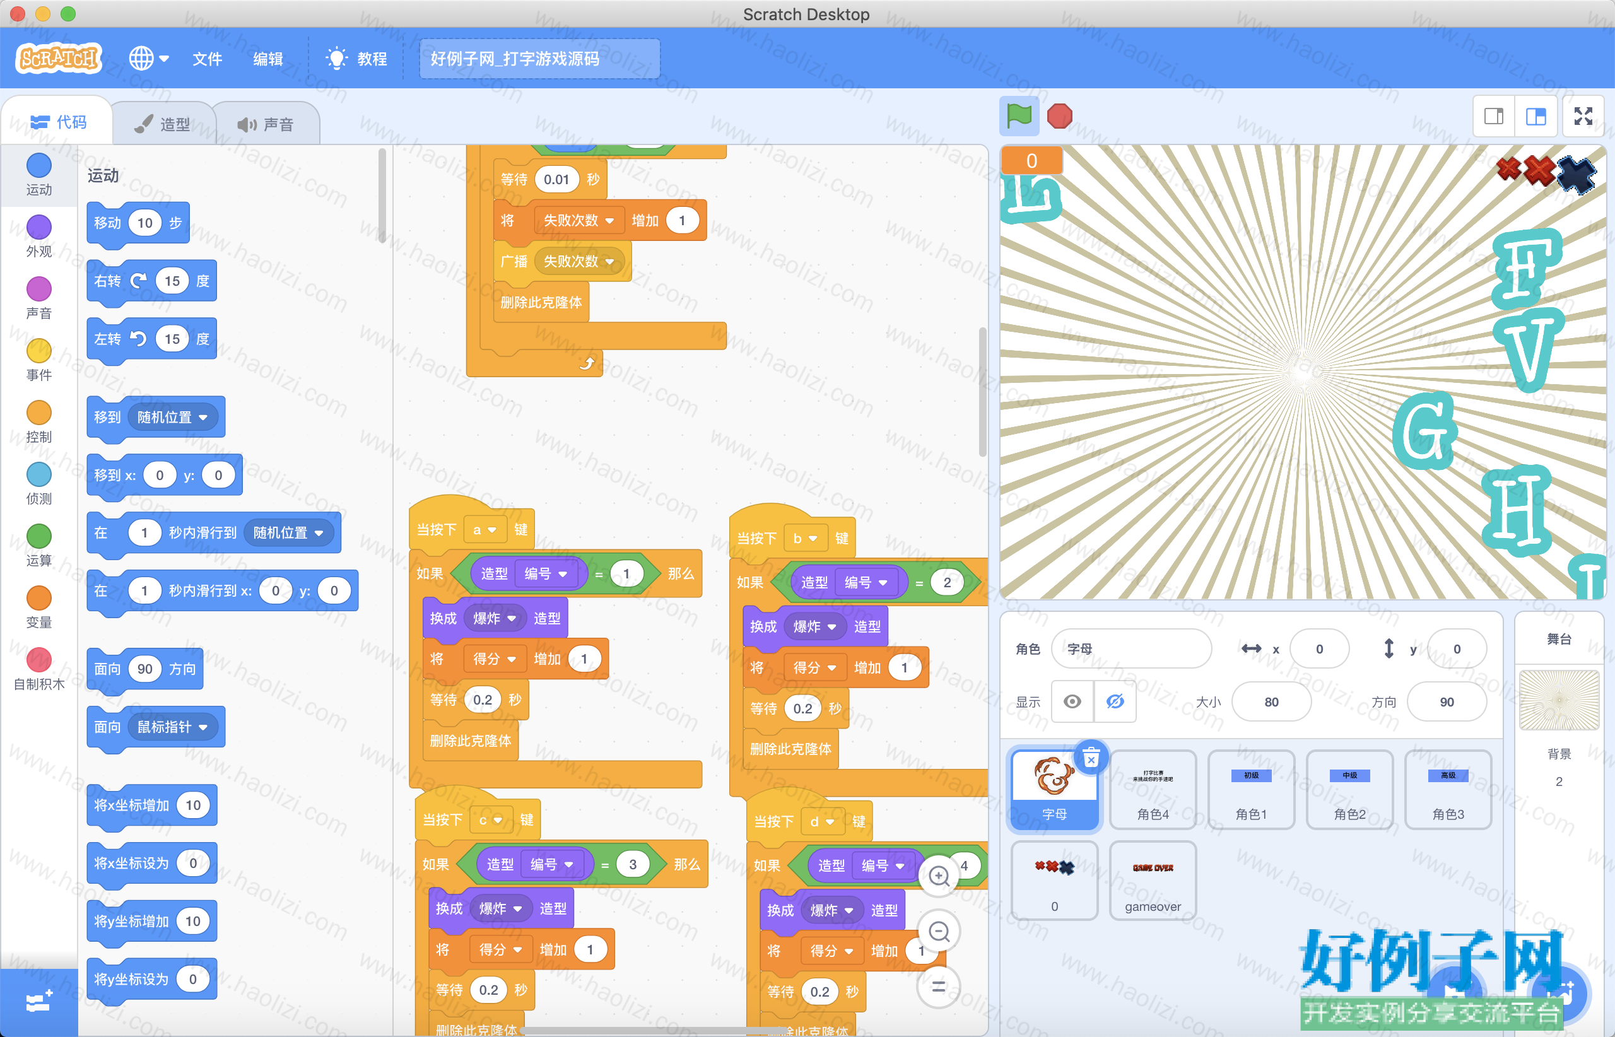The height and width of the screenshot is (1037, 1615).
Task: Click the 将x坐标增加 10 block
Action: pos(152,805)
